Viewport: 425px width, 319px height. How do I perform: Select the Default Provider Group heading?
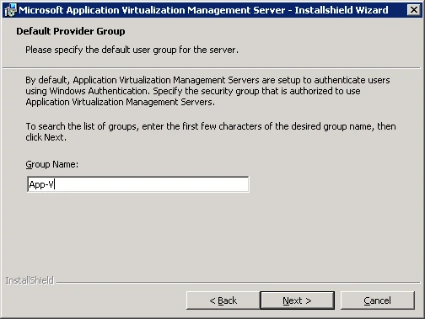click(71, 31)
